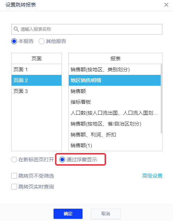Image resolution: width=173 pixels, height=221 pixels.
Task: Cancel with the 取消 button
Action: coord(106,214)
